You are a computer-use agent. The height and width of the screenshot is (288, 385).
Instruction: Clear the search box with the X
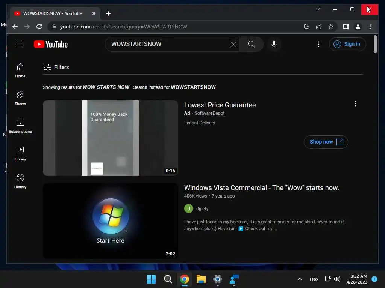click(233, 44)
